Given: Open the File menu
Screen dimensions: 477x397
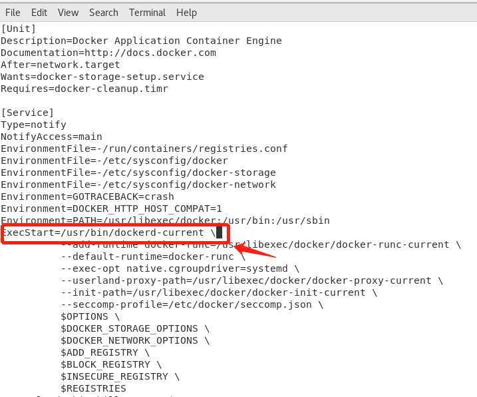Looking at the screenshot, I should tap(13, 13).
